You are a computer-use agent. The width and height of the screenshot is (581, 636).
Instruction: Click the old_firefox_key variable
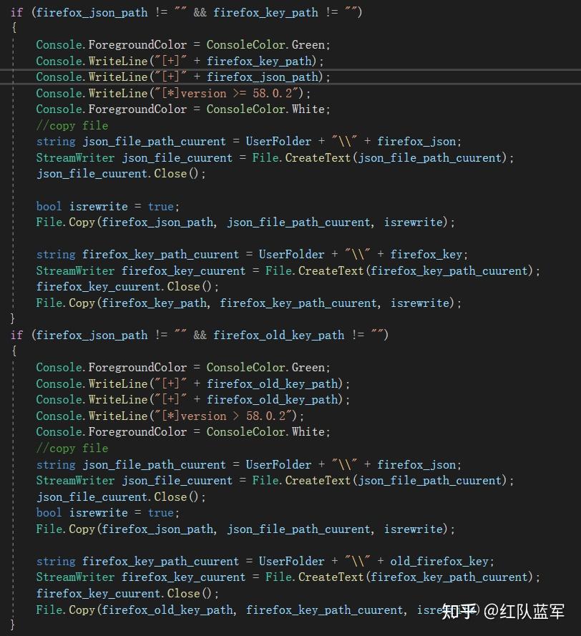point(439,562)
